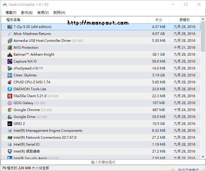Select Asmedia USB Host Controller Driver entry
The image size is (206, 171).
pyautogui.click(x=101, y=41)
